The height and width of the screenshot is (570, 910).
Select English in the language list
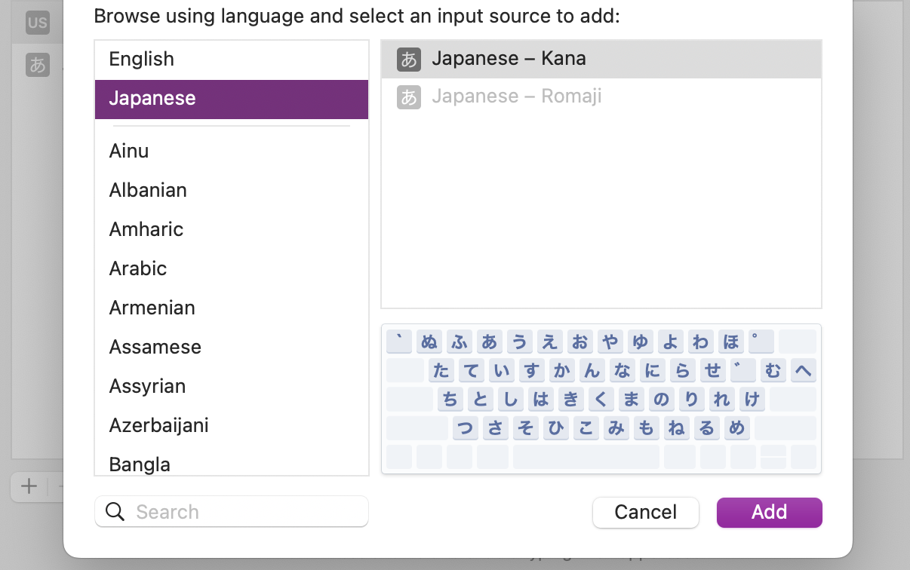point(141,59)
